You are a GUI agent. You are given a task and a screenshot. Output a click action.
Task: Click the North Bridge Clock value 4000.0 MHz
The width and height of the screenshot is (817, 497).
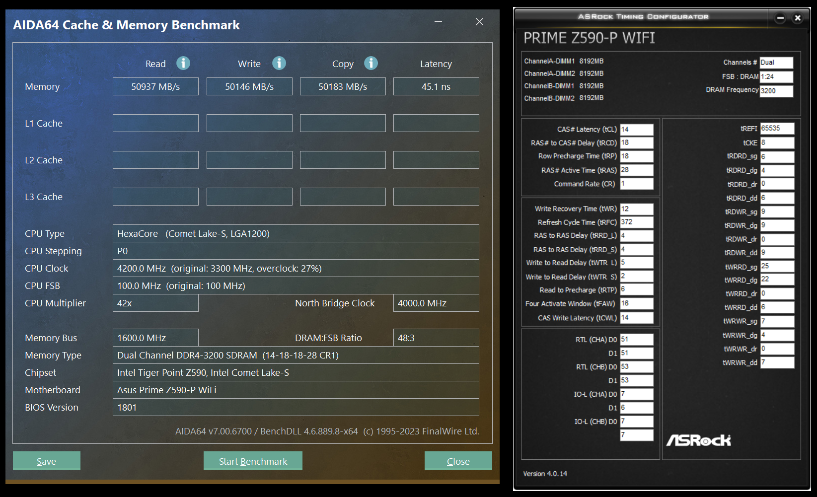pyautogui.click(x=436, y=303)
